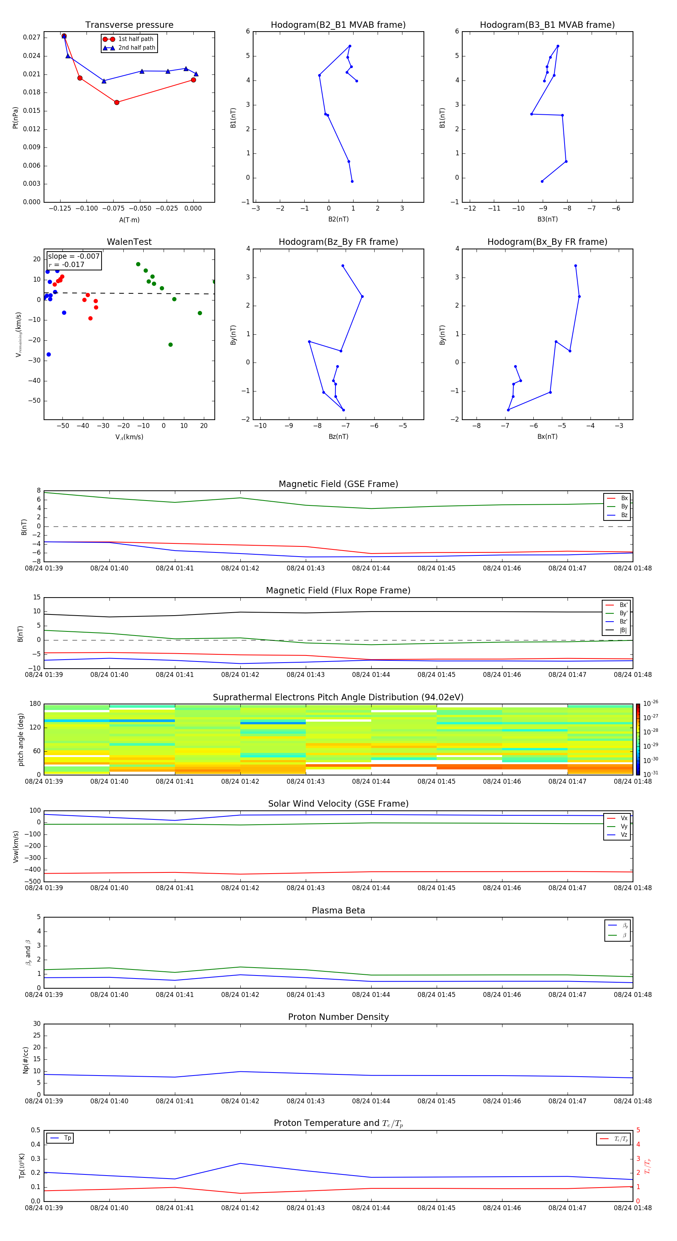Click the "Hodogram(Bz_By FR frame)" title
Viewport: 677px width, 1241px height.
(338, 242)
